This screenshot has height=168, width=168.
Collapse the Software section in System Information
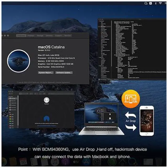[99, 66]
